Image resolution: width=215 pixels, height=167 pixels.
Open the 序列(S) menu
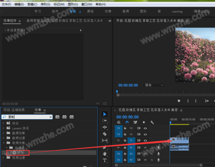coord(46,4)
